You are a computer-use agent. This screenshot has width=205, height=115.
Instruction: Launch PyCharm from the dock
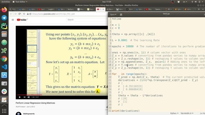coord(4,26)
